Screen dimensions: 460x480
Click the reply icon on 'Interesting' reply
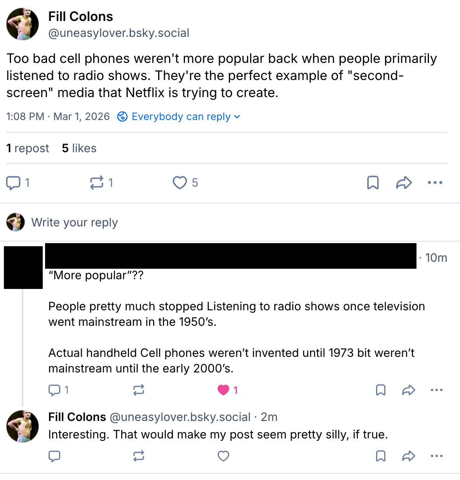point(54,456)
